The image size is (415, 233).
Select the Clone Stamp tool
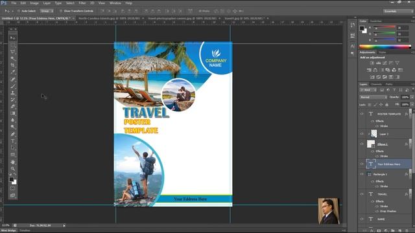coord(13,93)
